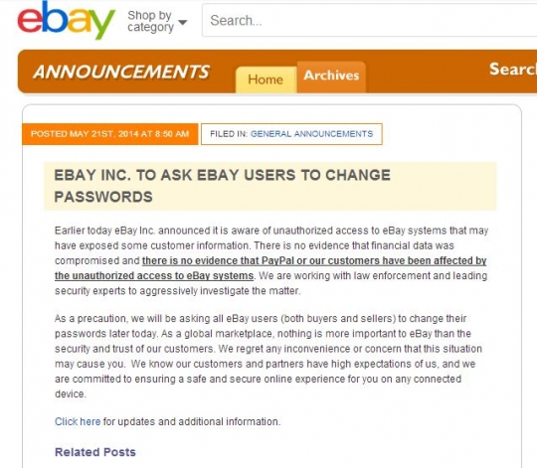Screen dimensions: 537x468
Task: Open the General Announcements category link
Action: pyautogui.click(x=311, y=134)
